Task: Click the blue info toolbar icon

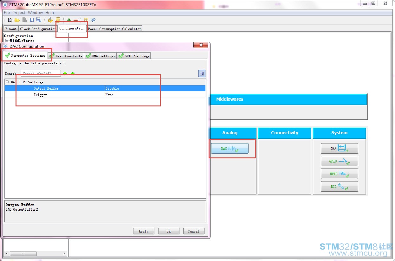Action: point(93,20)
